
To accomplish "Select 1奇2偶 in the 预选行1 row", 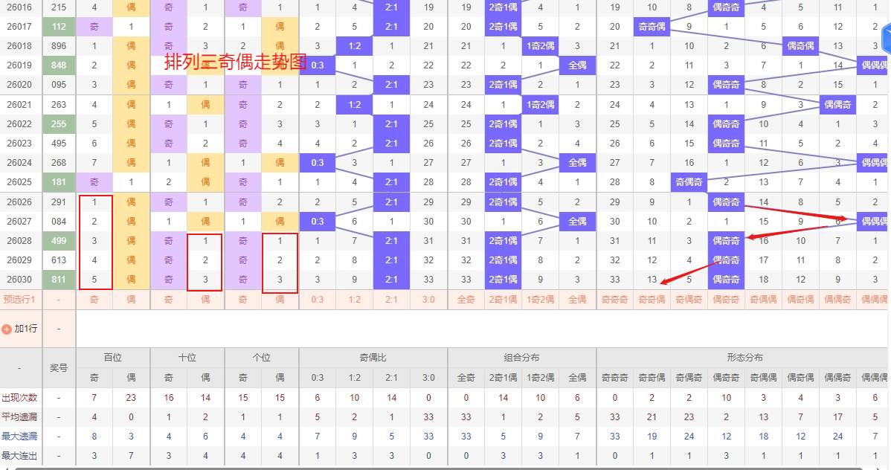I will click(x=541, y=300).
